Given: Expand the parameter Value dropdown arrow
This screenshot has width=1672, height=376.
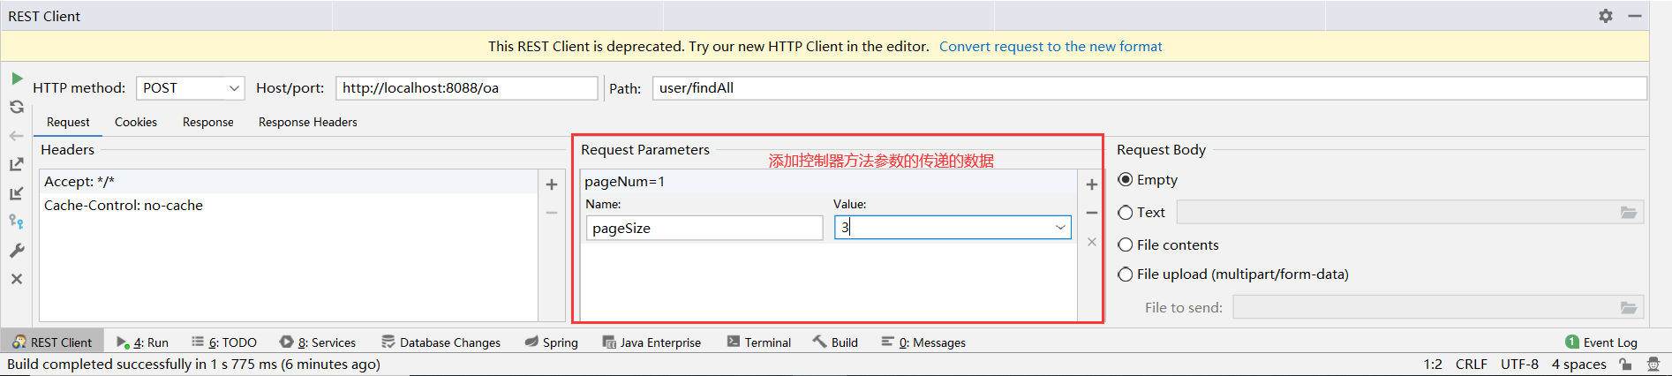Looking at the screenshot, I should (x=1060, y=228).
